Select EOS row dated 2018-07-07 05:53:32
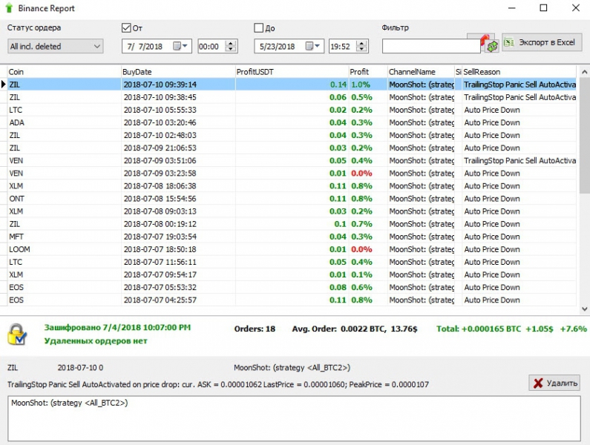 [x=292, y=287]
